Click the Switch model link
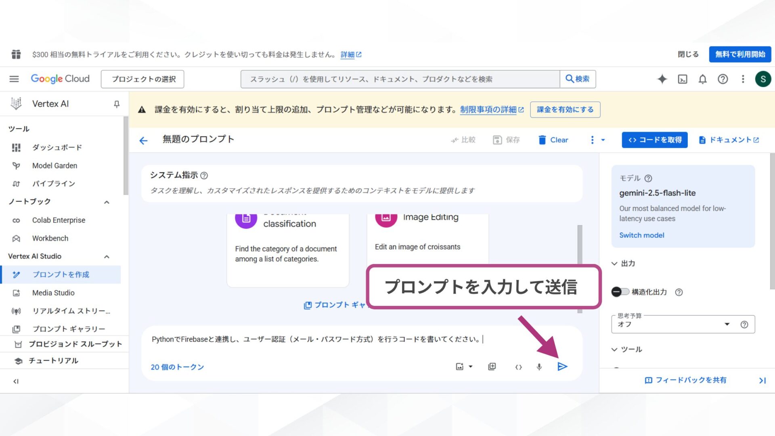Viewport: 775px width, 436px height. click(x=641, y=235)
